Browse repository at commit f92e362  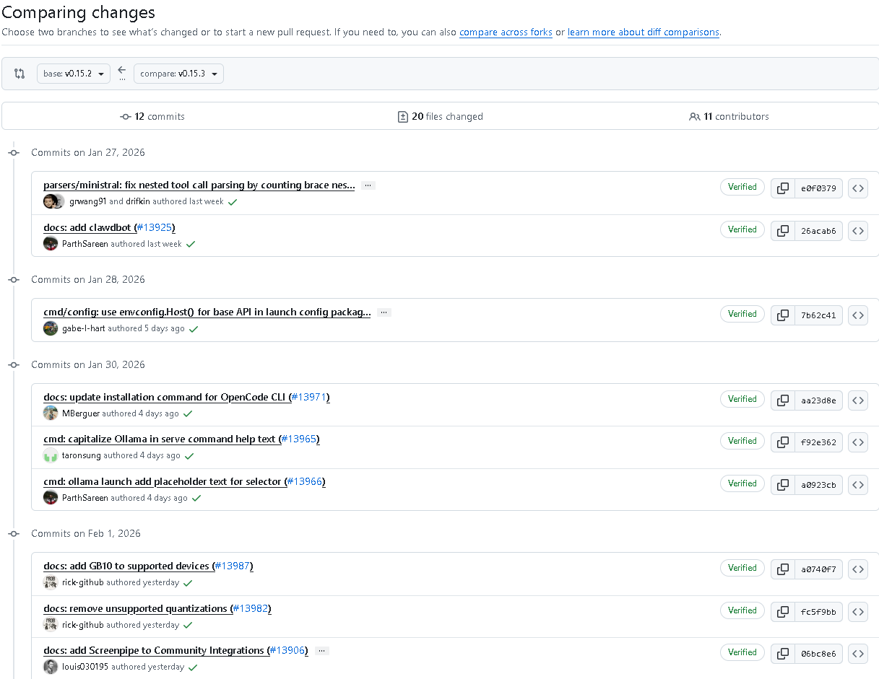(858, 442)
